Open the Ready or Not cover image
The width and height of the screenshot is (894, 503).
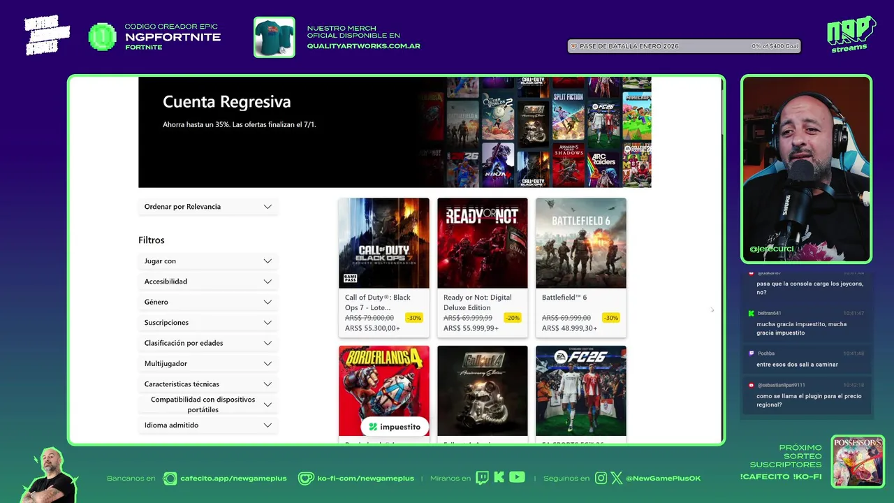coord(483,243)
